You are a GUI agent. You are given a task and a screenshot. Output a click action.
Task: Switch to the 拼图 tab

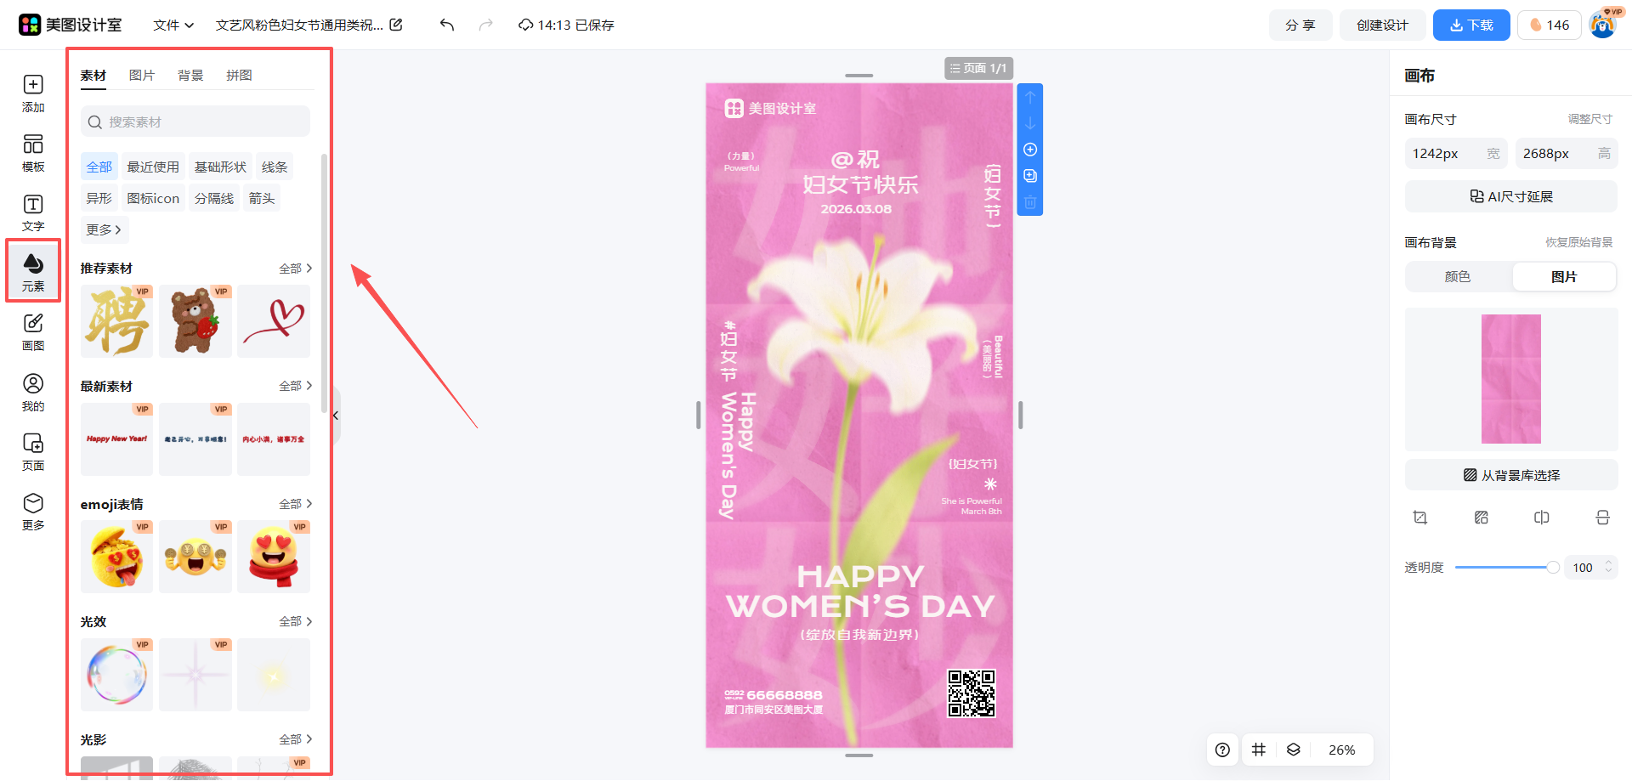pos(239,76)
